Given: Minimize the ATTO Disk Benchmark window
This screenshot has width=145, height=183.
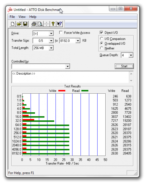Looking at the screenshot, I should 113,9.
